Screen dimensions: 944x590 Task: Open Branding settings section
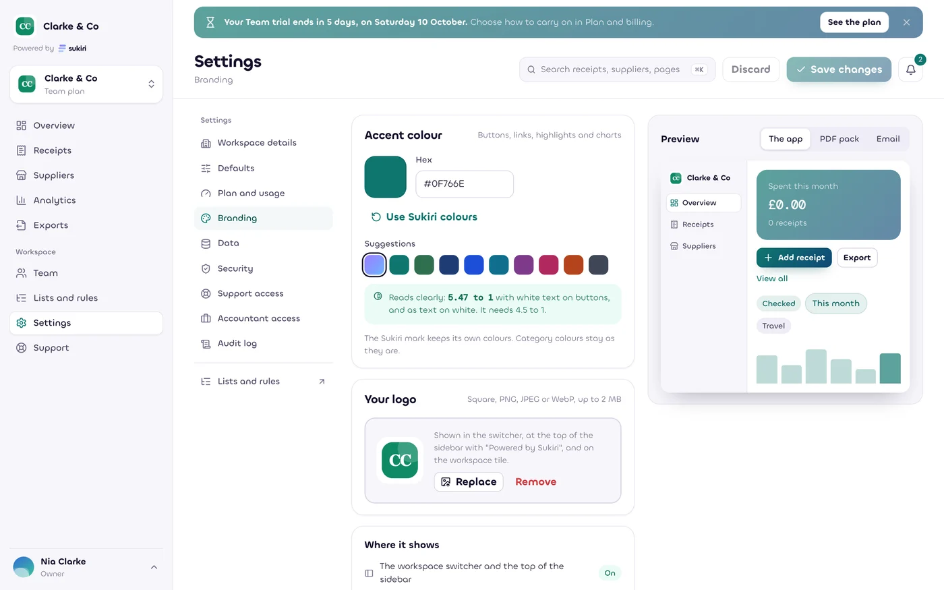click(x=264, y=218)
